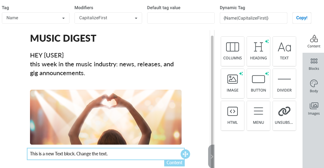Screen dimensions: 324x168
Task: Open the Body settings tab
Action: coord(314,86)
